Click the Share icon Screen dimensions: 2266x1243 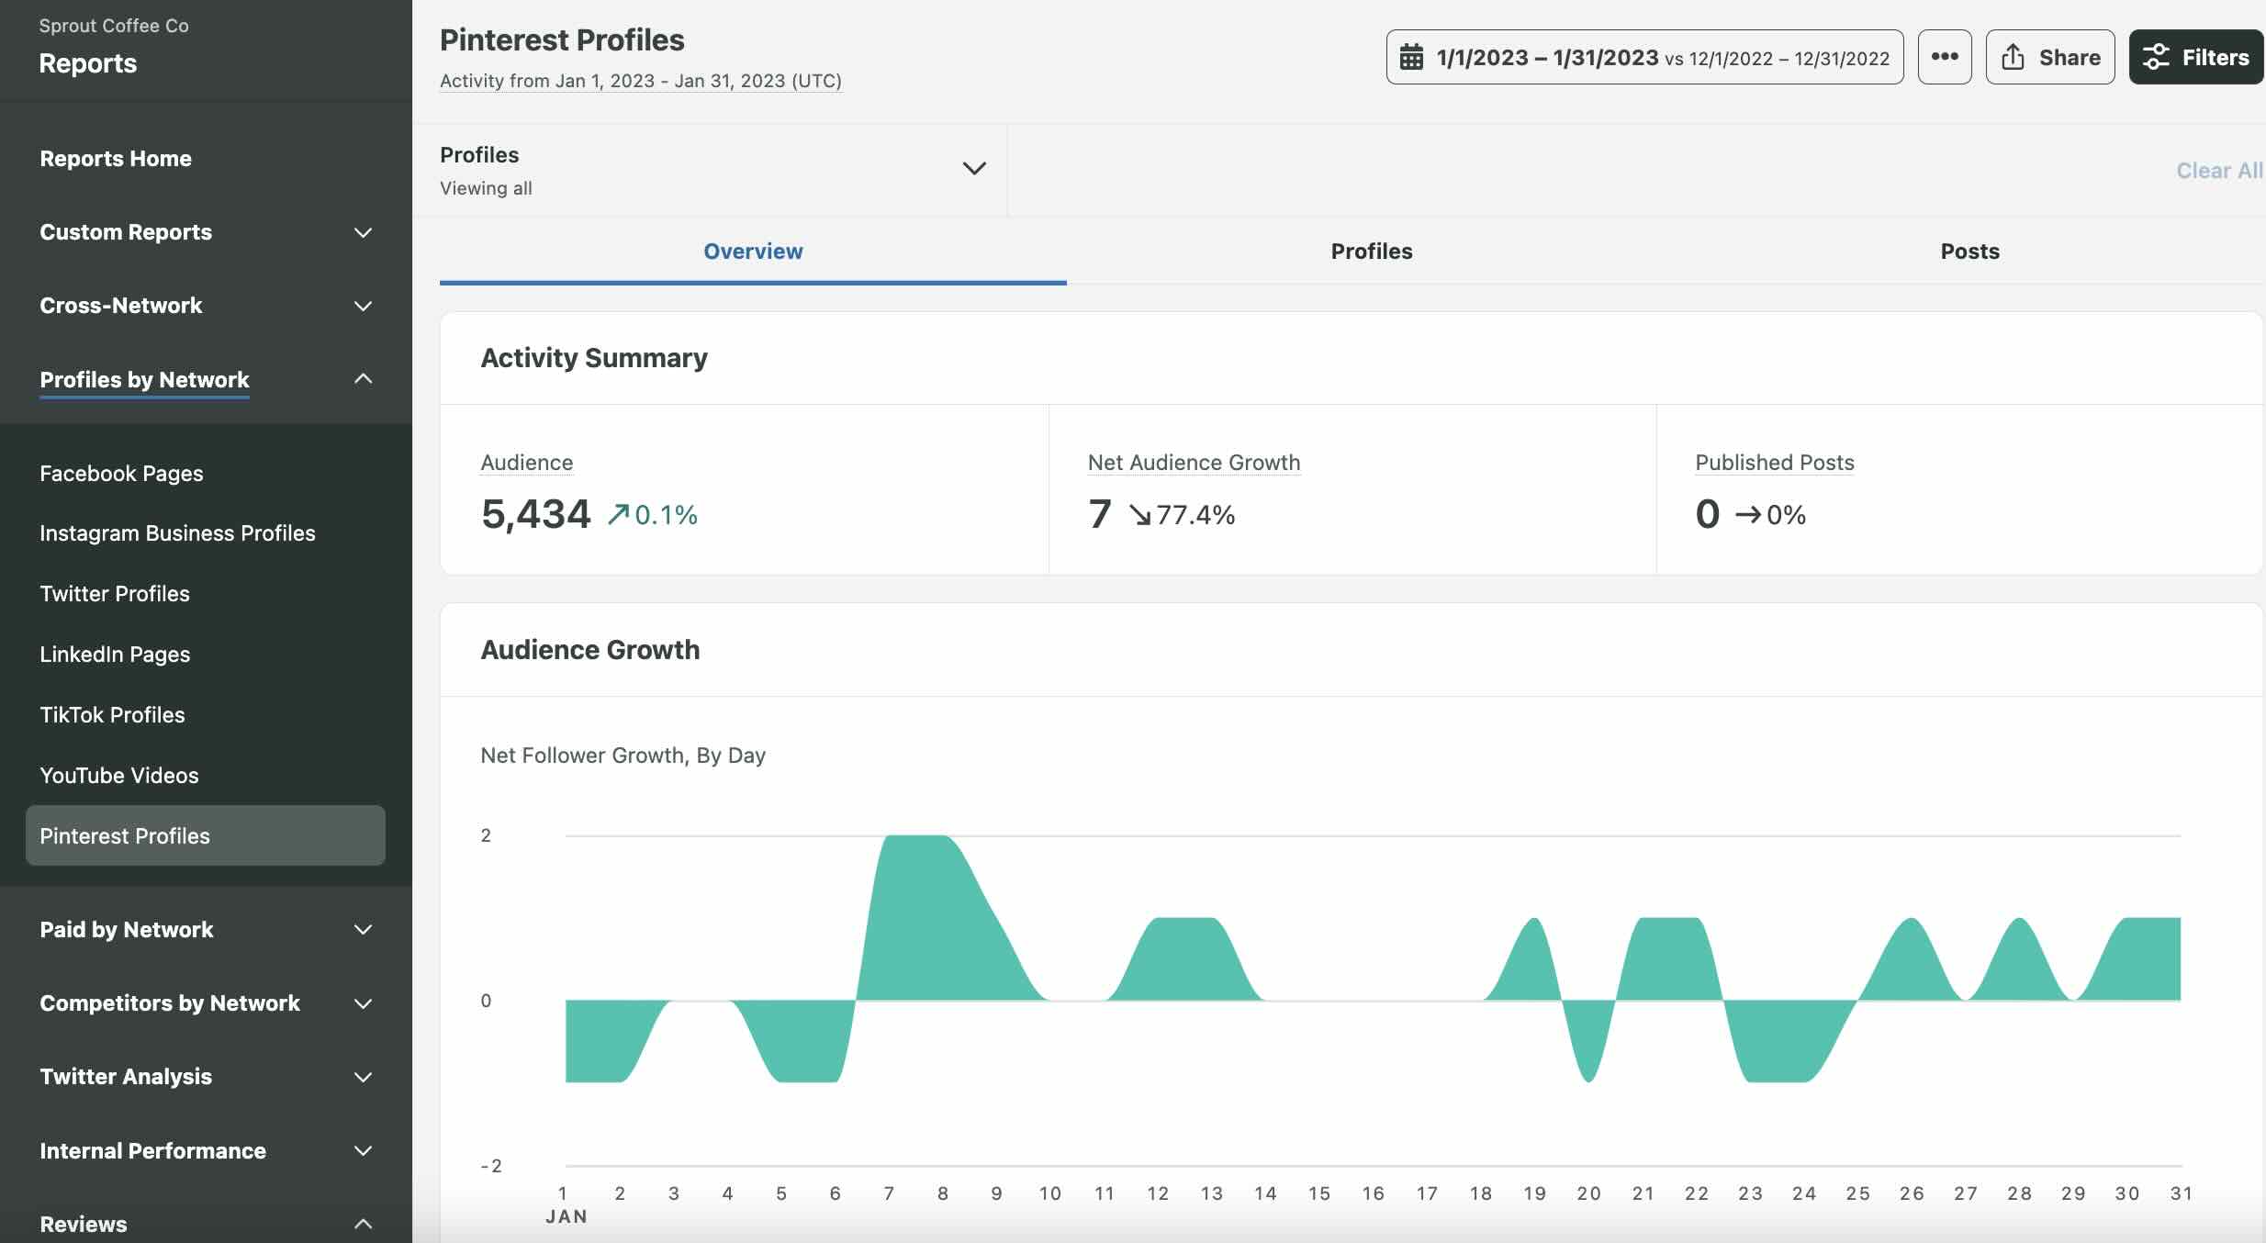(x=2014, y=56)
